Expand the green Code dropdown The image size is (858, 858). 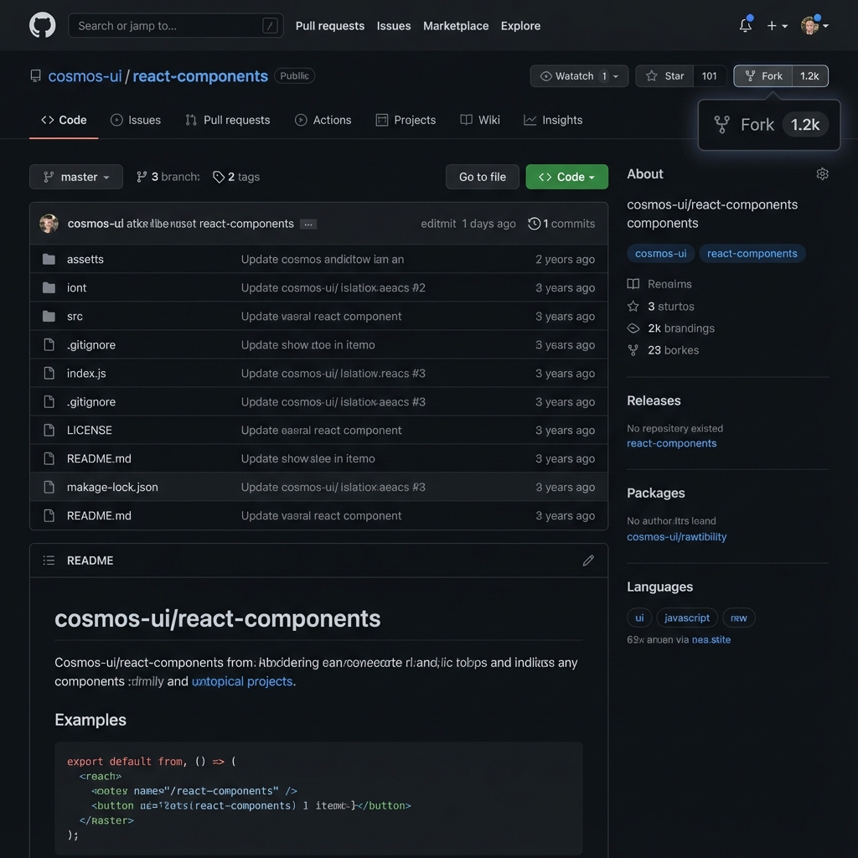coord(566,177)
